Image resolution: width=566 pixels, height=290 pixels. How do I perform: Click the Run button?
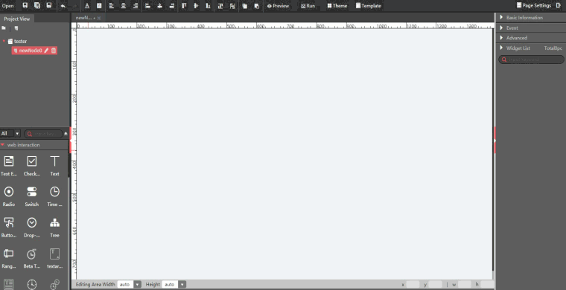pos(308,6)
